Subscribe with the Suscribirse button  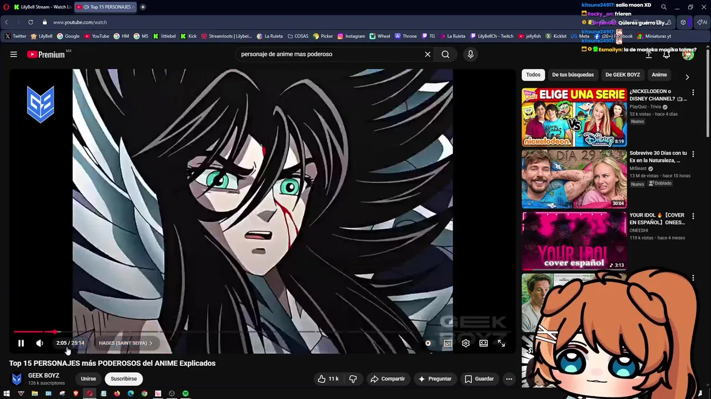click(x=123, y=378)
